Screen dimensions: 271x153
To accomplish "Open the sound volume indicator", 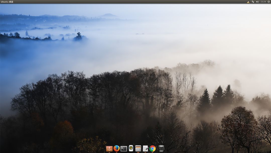I will pos(257,2).
